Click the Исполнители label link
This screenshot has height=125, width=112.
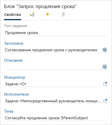click(x=17, y=94)
